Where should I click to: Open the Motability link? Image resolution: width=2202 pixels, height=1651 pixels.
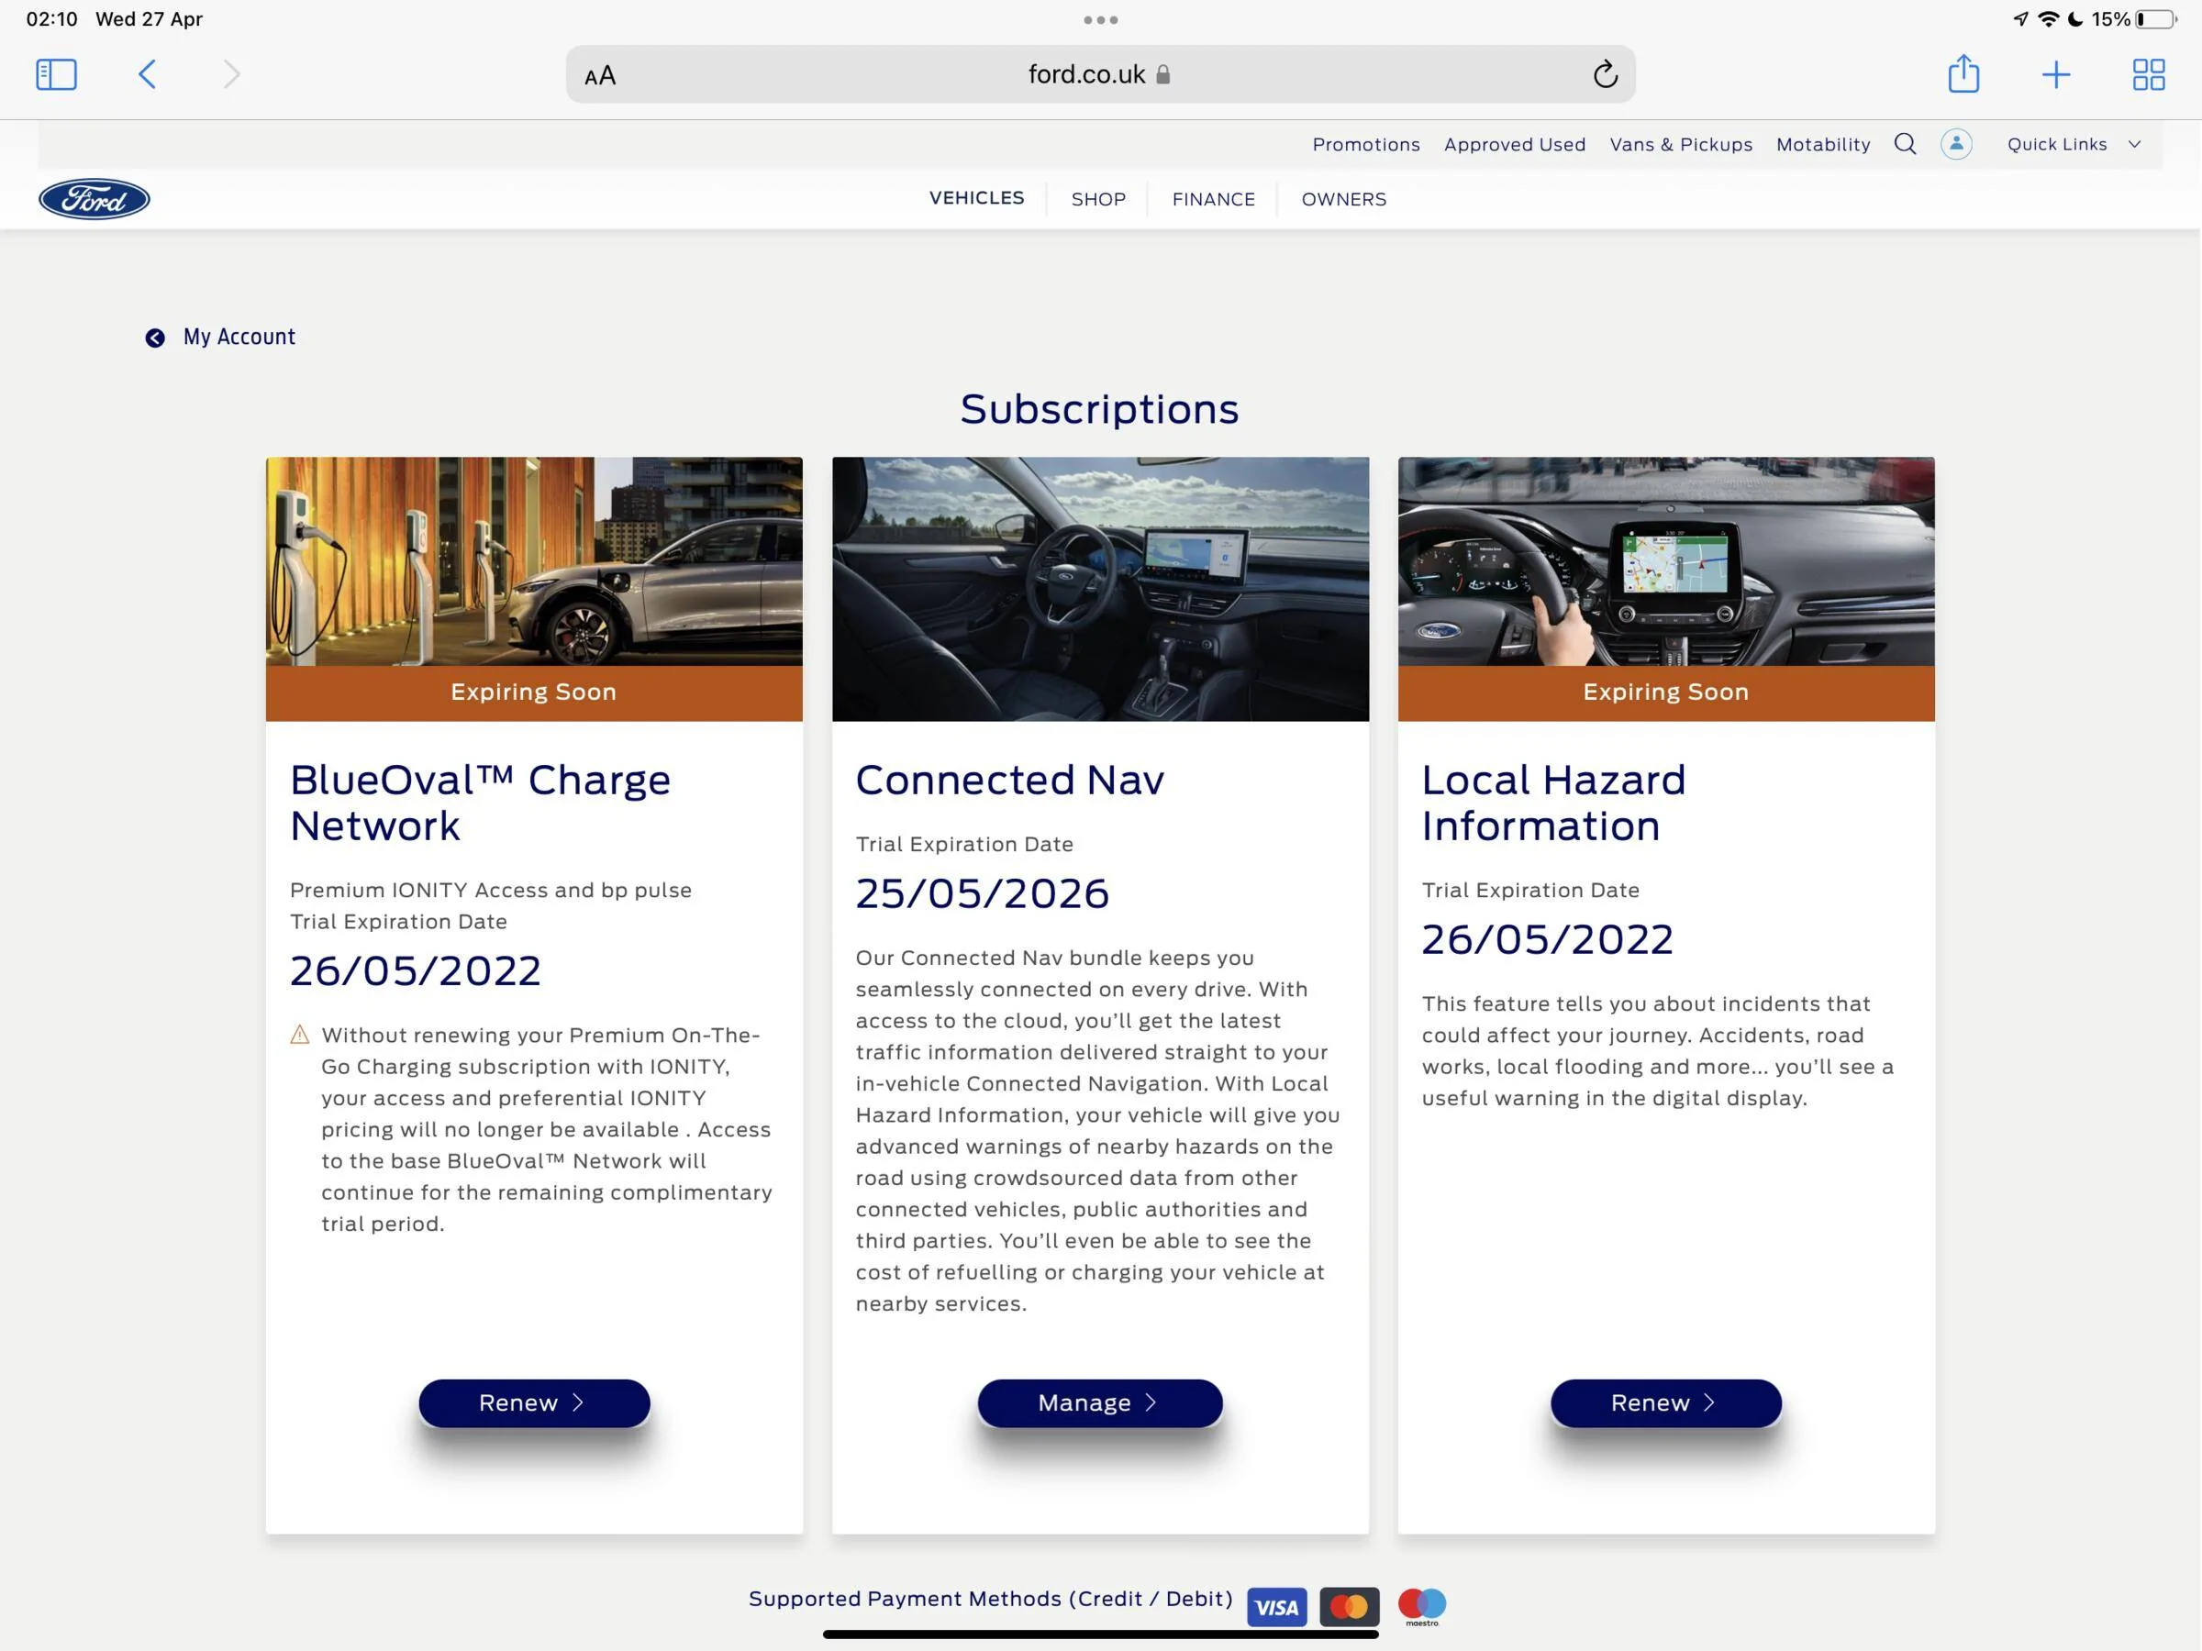point(1823,144)
